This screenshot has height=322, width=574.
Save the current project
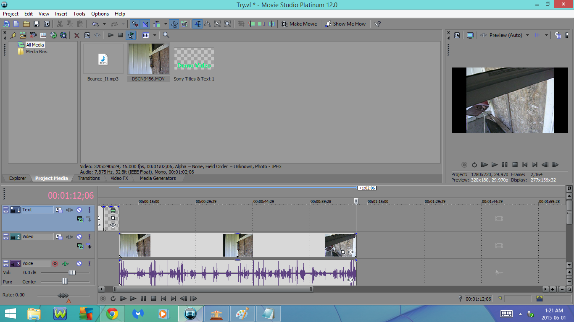[x=37, y=24]
